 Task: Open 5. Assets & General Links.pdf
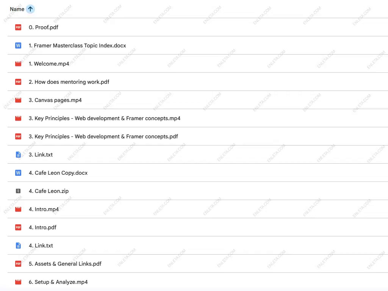tap(65, 264)
